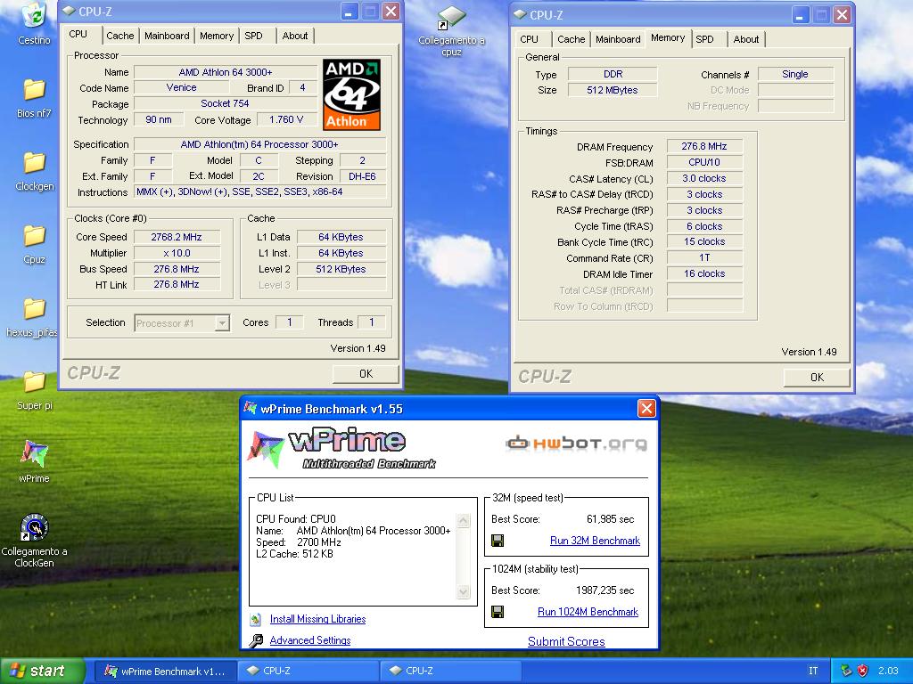The width and height of the screenshot is (913, 684).
Task: Click the hwbot.org logo
Action: (576, 444)
